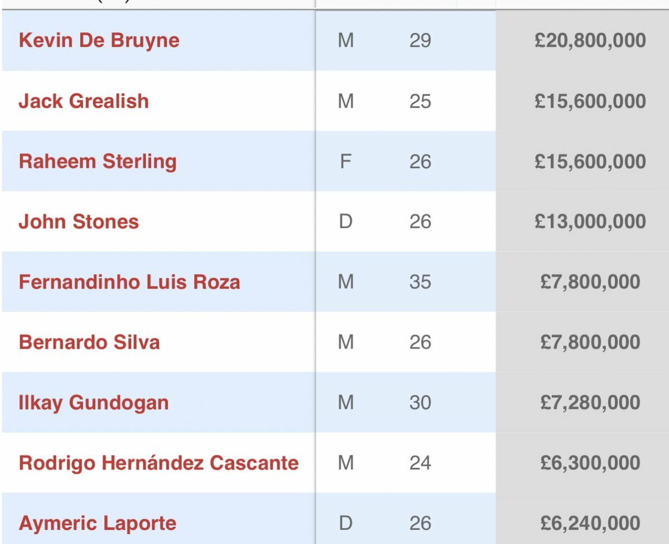The image size is (669, 544).
Task: Click Bernardo Silva's name
Action: point(89,342)
